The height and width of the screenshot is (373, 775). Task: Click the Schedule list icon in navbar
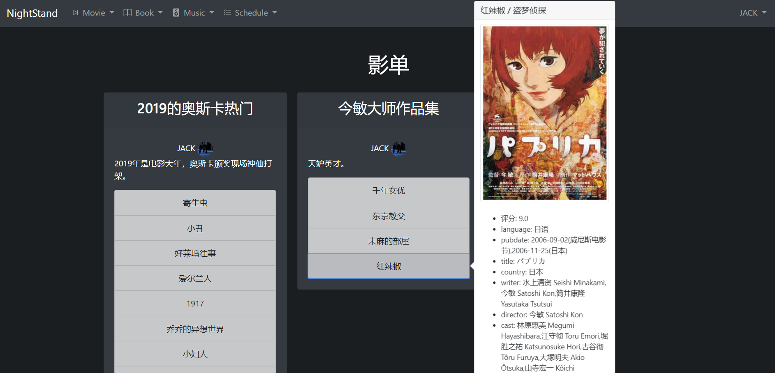227,13
